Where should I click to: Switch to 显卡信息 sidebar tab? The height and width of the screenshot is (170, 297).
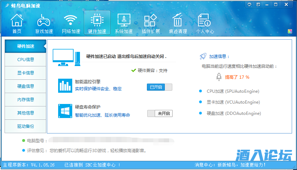coord(25,73)
